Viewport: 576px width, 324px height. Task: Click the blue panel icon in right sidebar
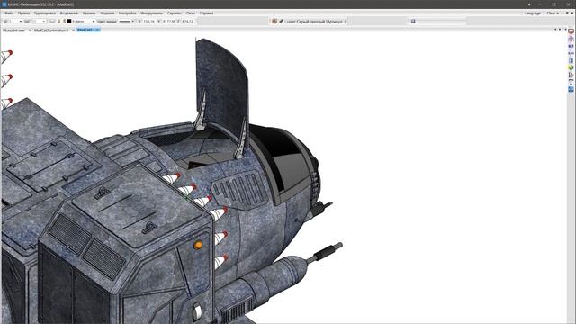[x=571, y=60]
